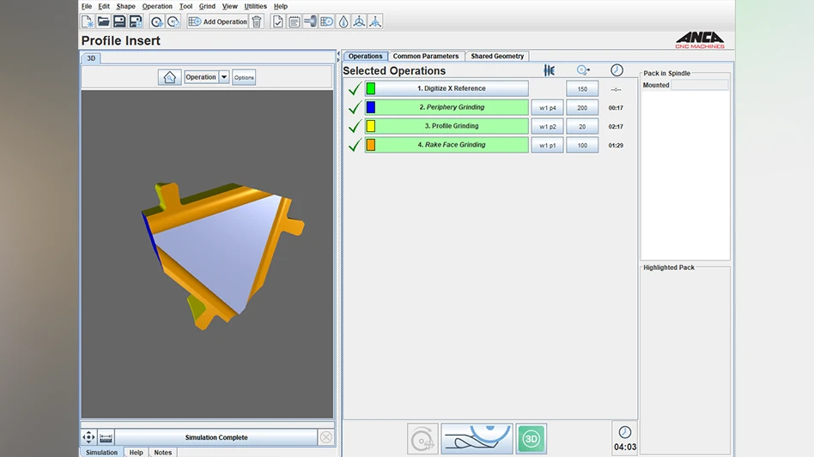This screenshot has height=457, width=814.
Task: Toggle checkmark for Rake Face Grinding
Action: tap(354, 146)
